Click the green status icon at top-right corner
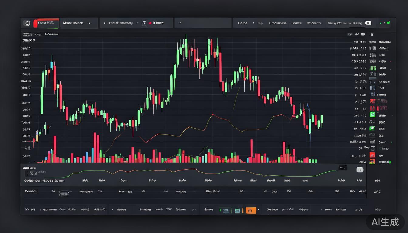This screenshot has width=408, height=233. [388, 23]
